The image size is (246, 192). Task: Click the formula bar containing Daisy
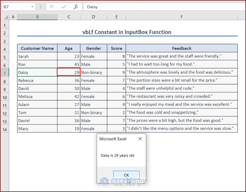tap(165, 7)
